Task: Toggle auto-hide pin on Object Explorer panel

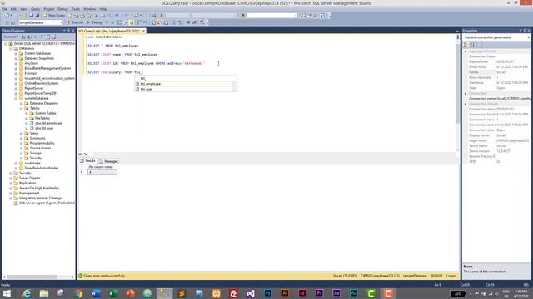Action: coord(68,31)
